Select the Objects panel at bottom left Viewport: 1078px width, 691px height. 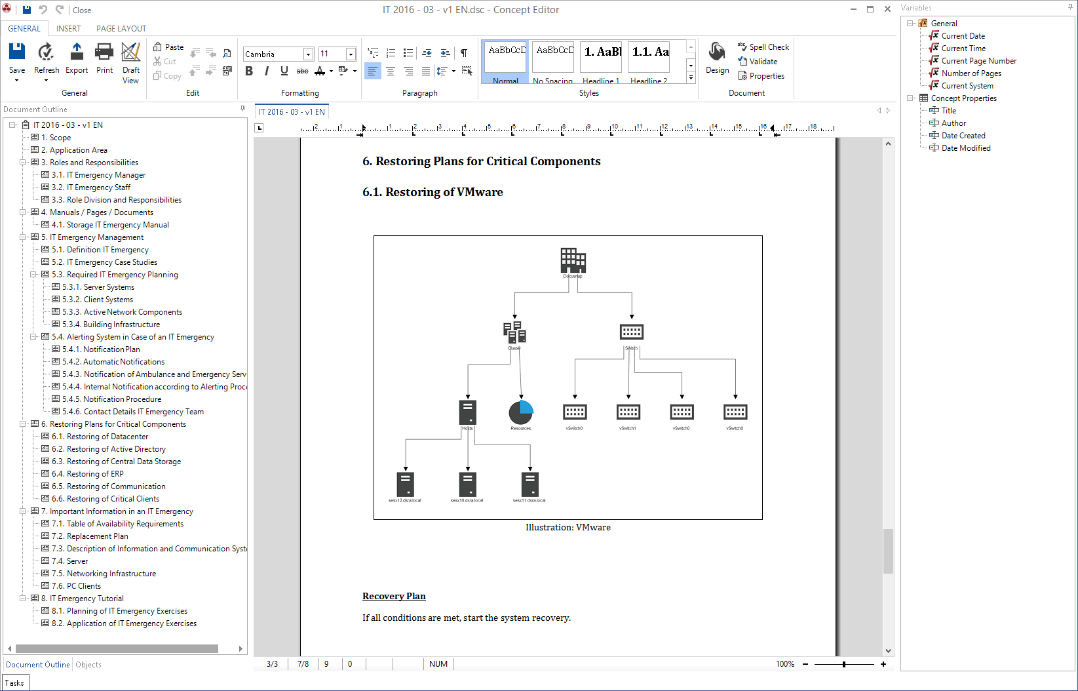[88, 664]
